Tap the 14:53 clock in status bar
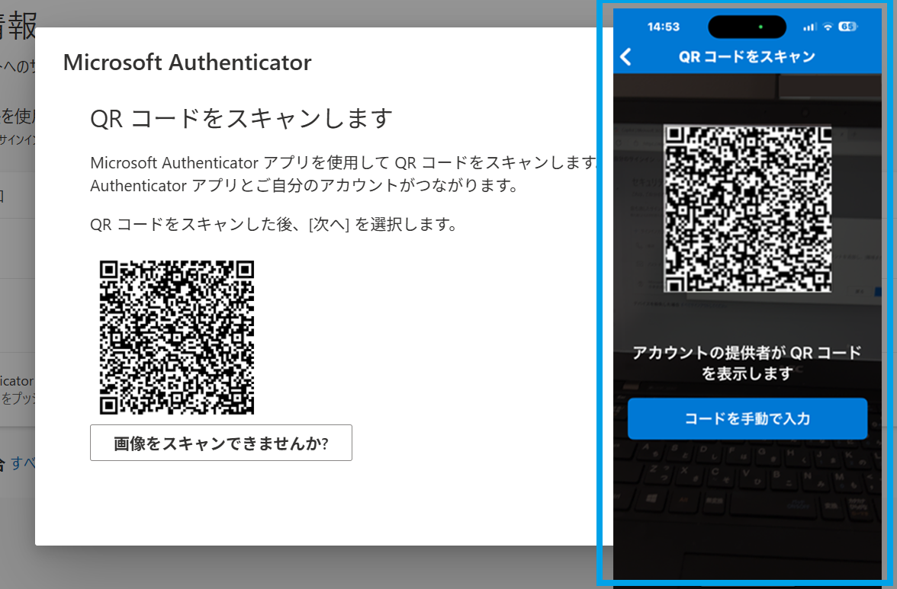Viewport: 897px width, 589px height. [663, 27]
